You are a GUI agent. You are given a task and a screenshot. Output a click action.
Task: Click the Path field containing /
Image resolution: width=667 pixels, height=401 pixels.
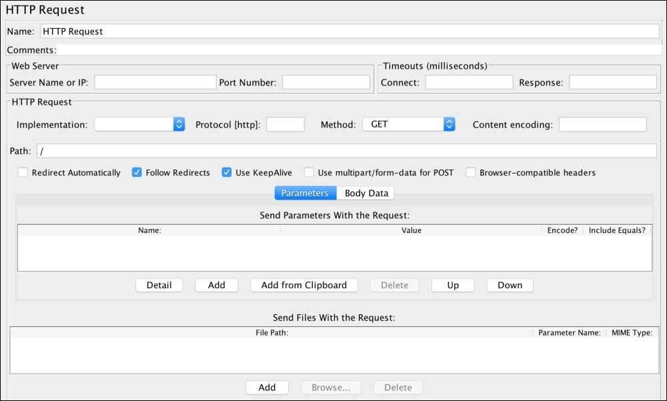click(333, 151)
